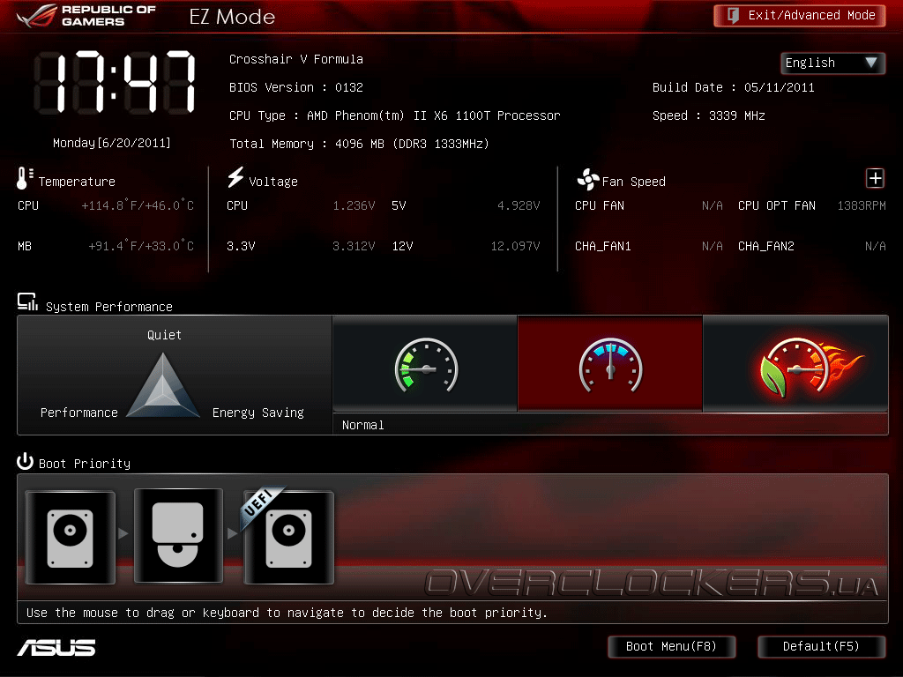This screenshot has height=677, width=903.
Task: Click the 3.3V voltage value 3.312V
Action: [354, 247]
